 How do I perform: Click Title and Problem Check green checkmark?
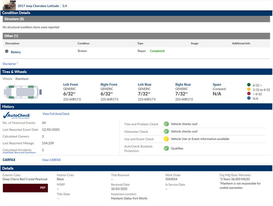166,124
